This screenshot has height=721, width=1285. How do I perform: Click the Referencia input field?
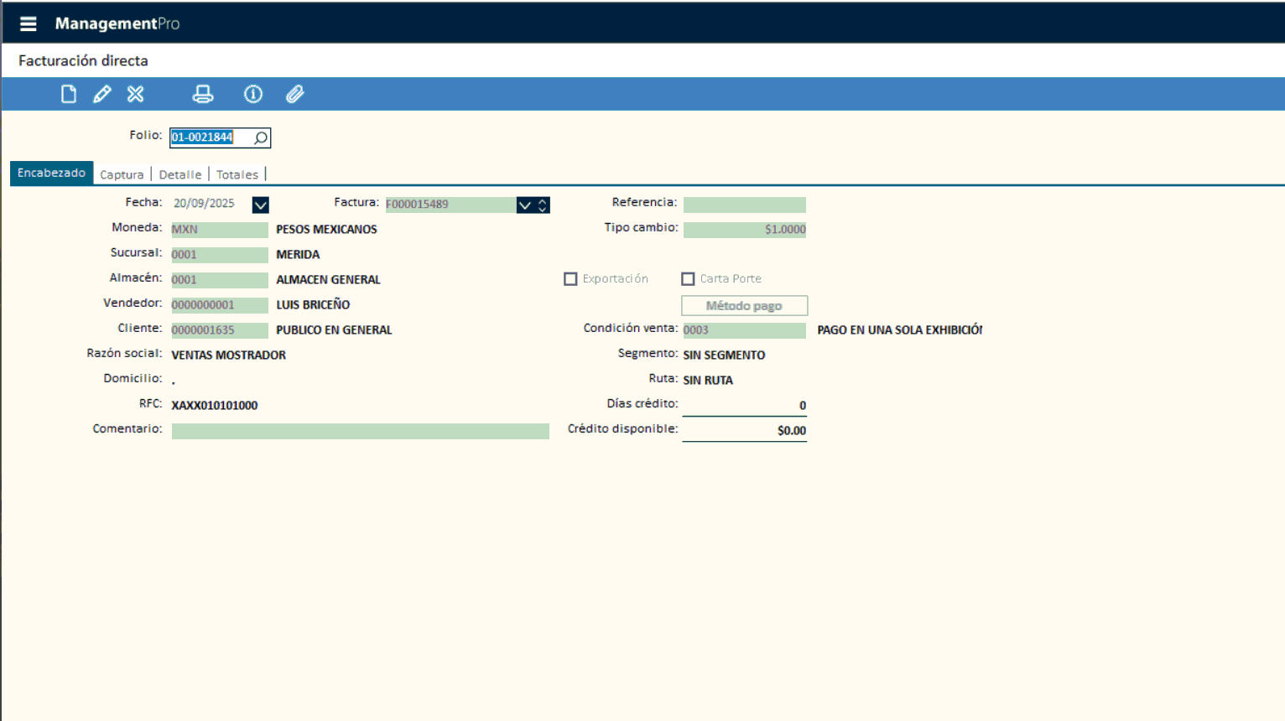pyautogui.click(x=744, y=205)
